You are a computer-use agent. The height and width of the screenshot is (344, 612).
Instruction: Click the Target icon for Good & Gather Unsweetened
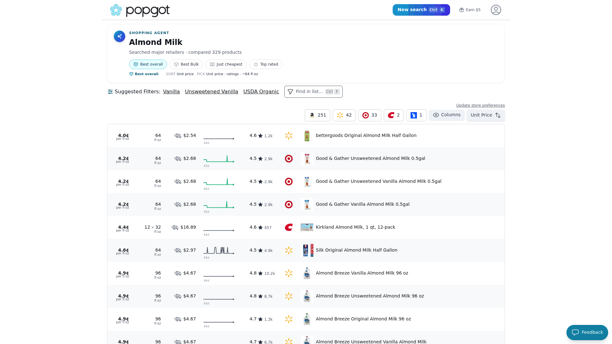coord(289,159)
